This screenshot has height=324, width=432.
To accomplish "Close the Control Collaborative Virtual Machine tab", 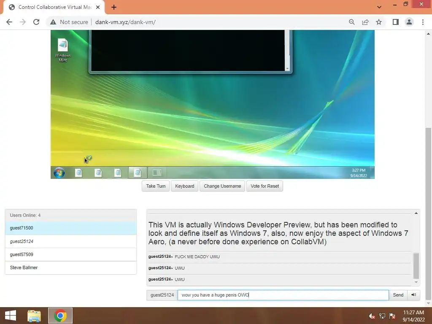I will pos(98,7).
